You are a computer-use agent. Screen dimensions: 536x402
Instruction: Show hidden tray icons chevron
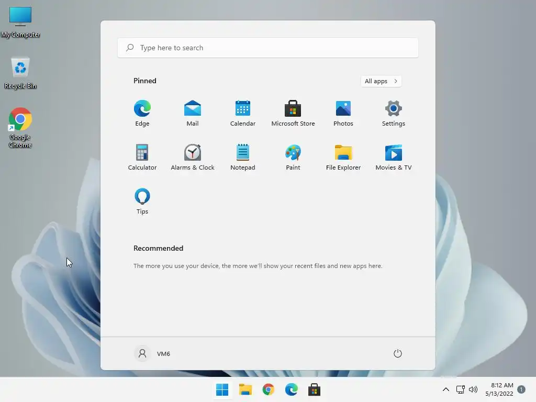(x=446, y=389)
